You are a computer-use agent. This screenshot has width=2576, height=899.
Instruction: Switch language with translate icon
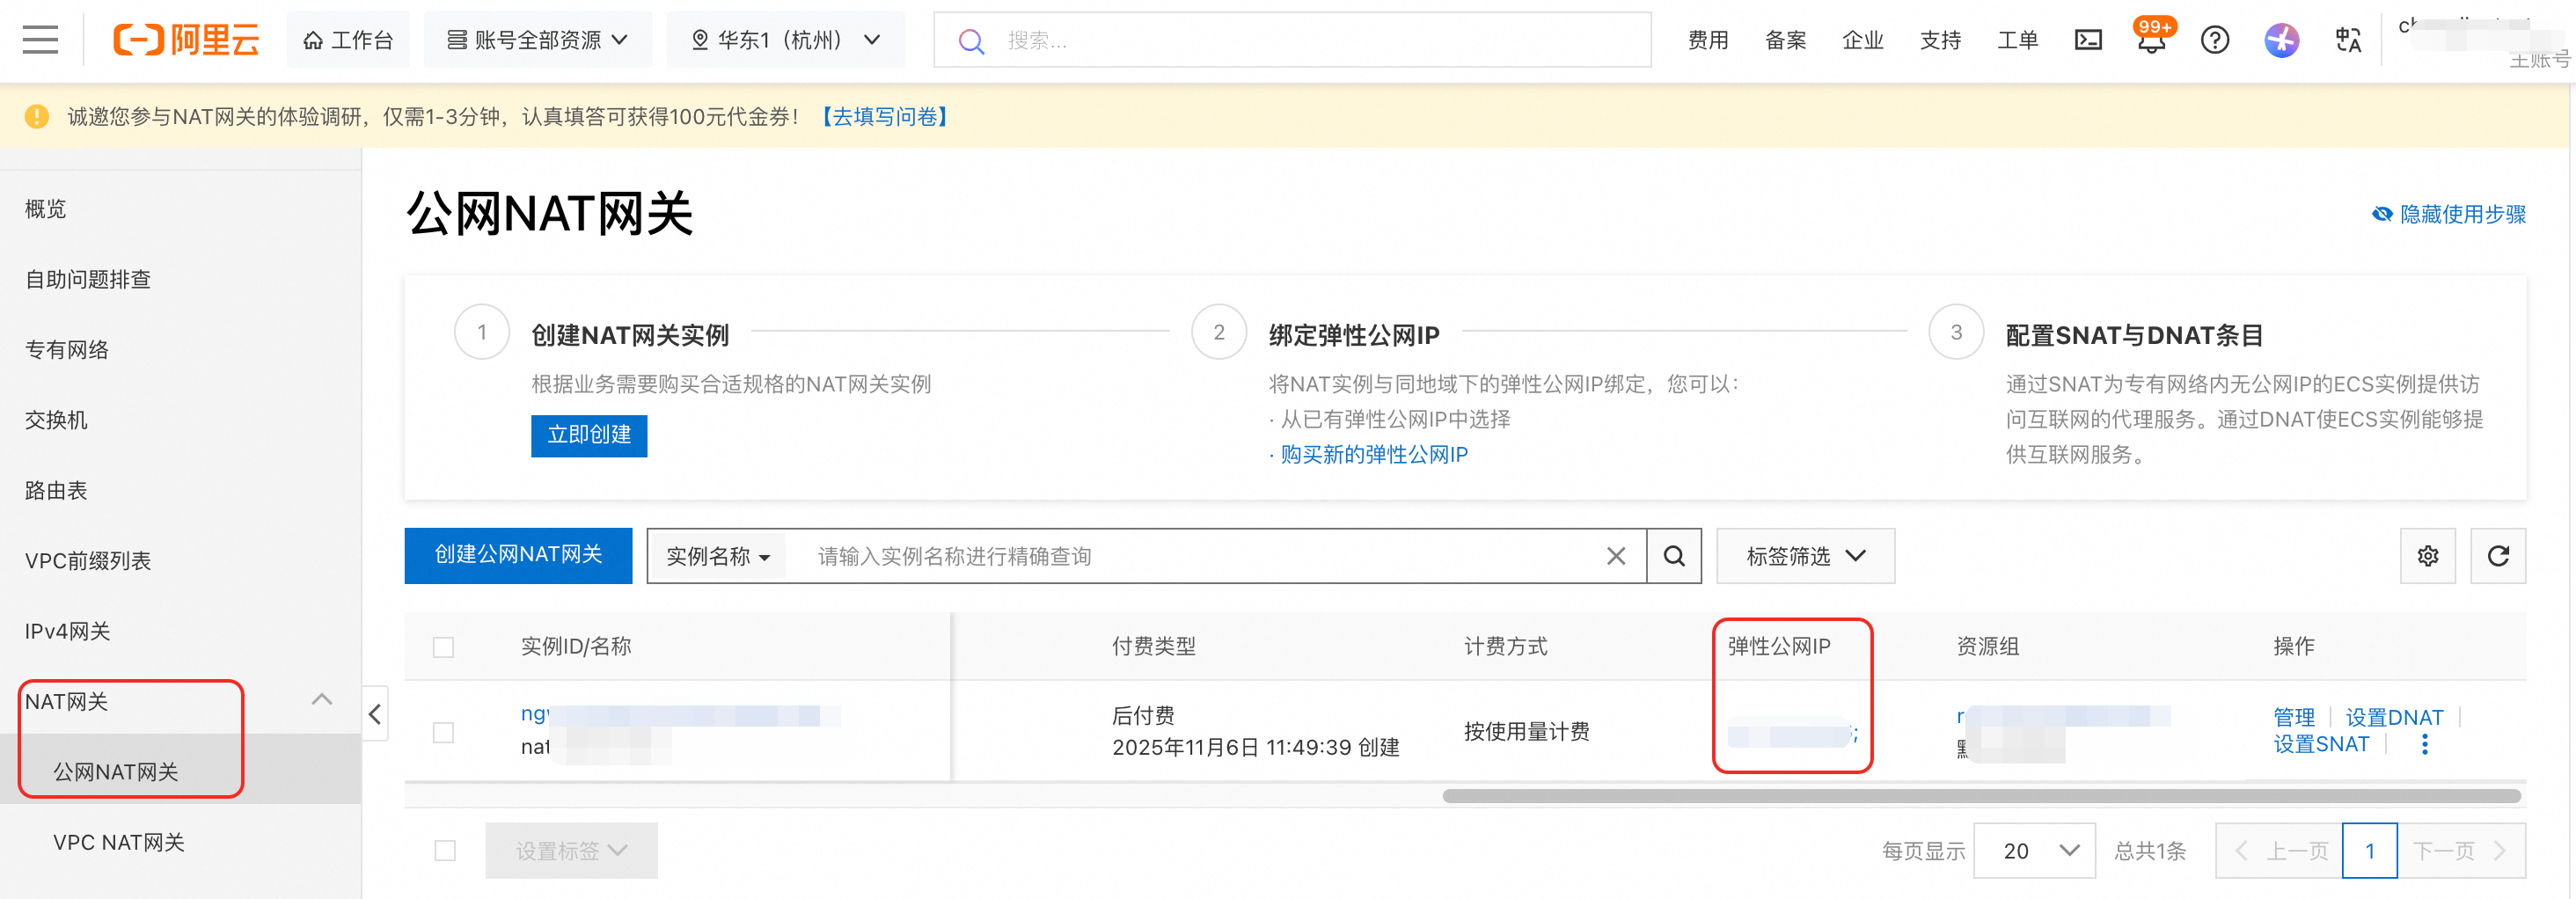tap(2347, 40)
